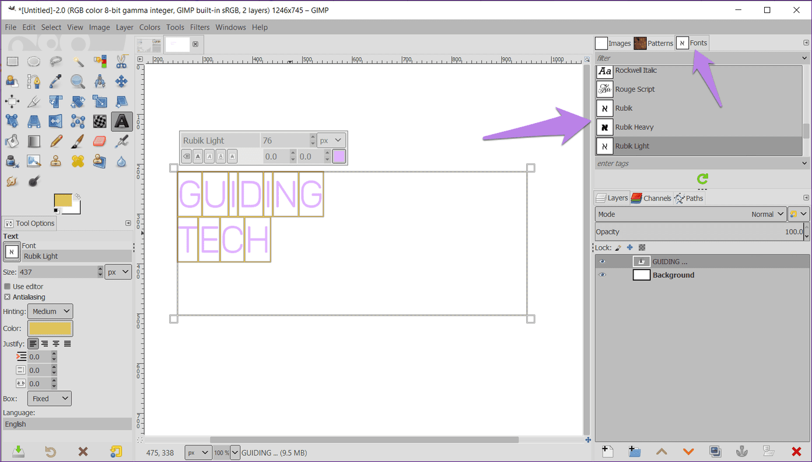Click the text Color yellow swatch
Image resolution: width=812 pixels, height=462 pixels.
51,328
